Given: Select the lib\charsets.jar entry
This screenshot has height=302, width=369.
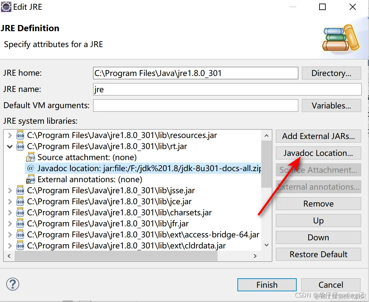Looking at the screenshot, I should [x=119, y=212].
